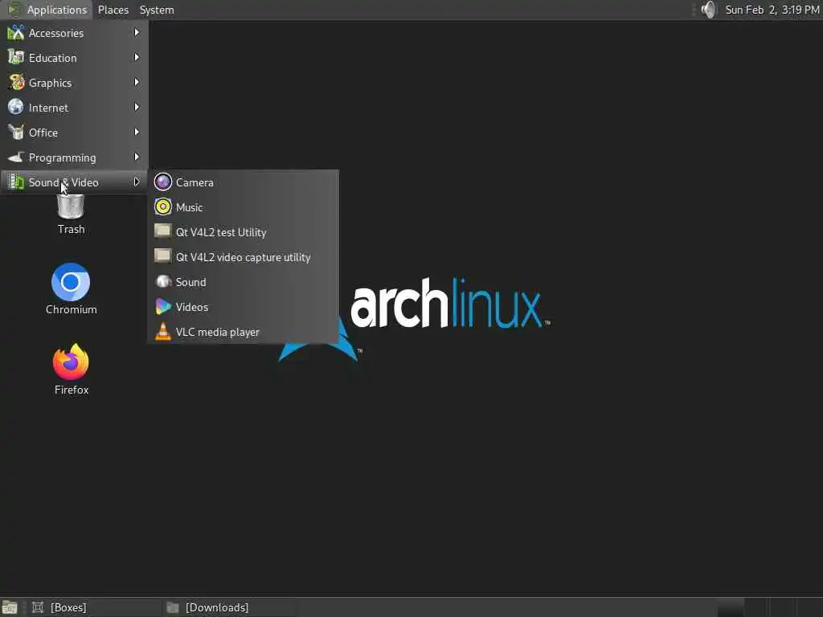Expand the Internet submenu arrow
The height and width of the screenshot is (617, 823).
click(x=137, y=107)
